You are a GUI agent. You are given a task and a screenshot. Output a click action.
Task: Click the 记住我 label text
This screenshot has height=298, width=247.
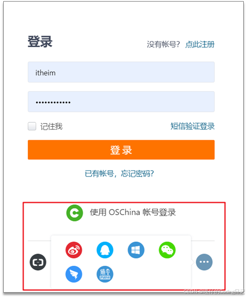51,126
